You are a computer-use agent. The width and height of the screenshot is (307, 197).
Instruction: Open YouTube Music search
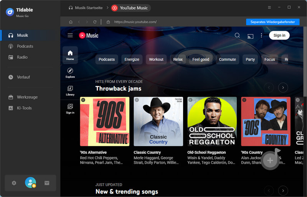tap(237, 35)
